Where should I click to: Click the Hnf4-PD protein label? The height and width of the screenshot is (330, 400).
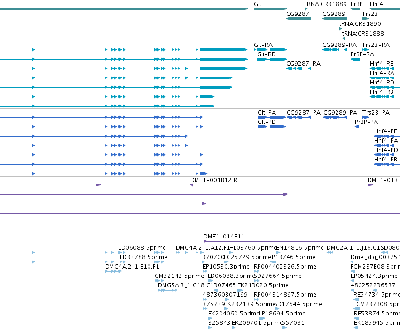[386, 150]
